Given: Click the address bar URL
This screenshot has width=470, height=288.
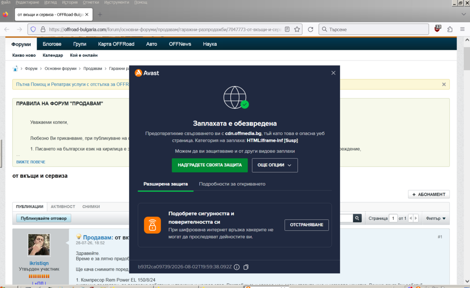Looking at the screenshot, I should coord(165,29).
